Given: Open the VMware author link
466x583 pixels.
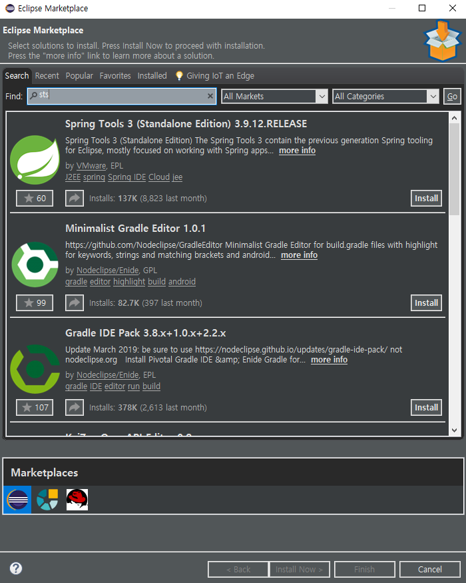Looking at the screenshot, I should [91, 165].
